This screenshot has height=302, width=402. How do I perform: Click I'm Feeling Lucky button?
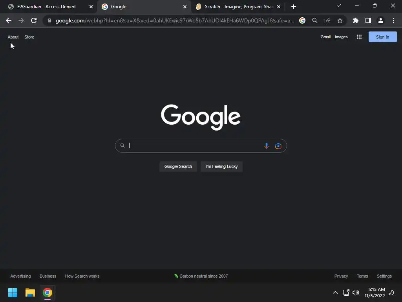point(221,166)
